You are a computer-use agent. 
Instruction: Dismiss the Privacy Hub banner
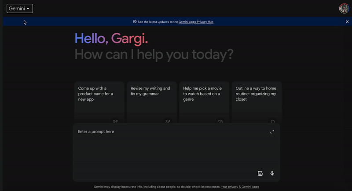pos(347,21)
